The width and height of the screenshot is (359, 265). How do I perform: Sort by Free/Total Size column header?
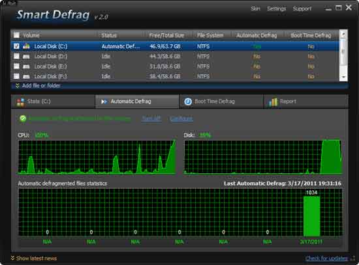pos(166,35)
